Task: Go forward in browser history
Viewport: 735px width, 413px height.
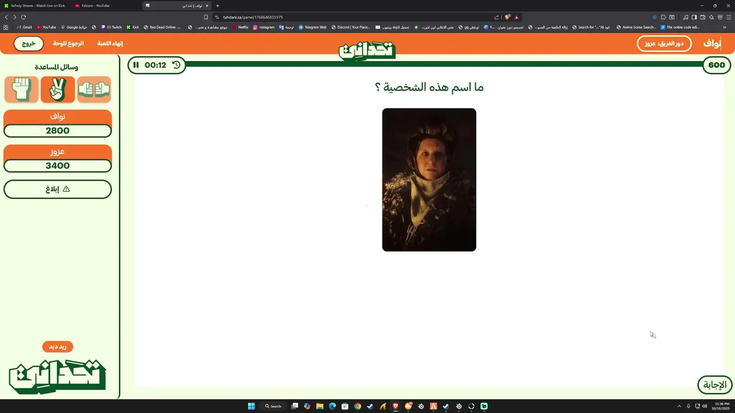Action: [14, 17]
